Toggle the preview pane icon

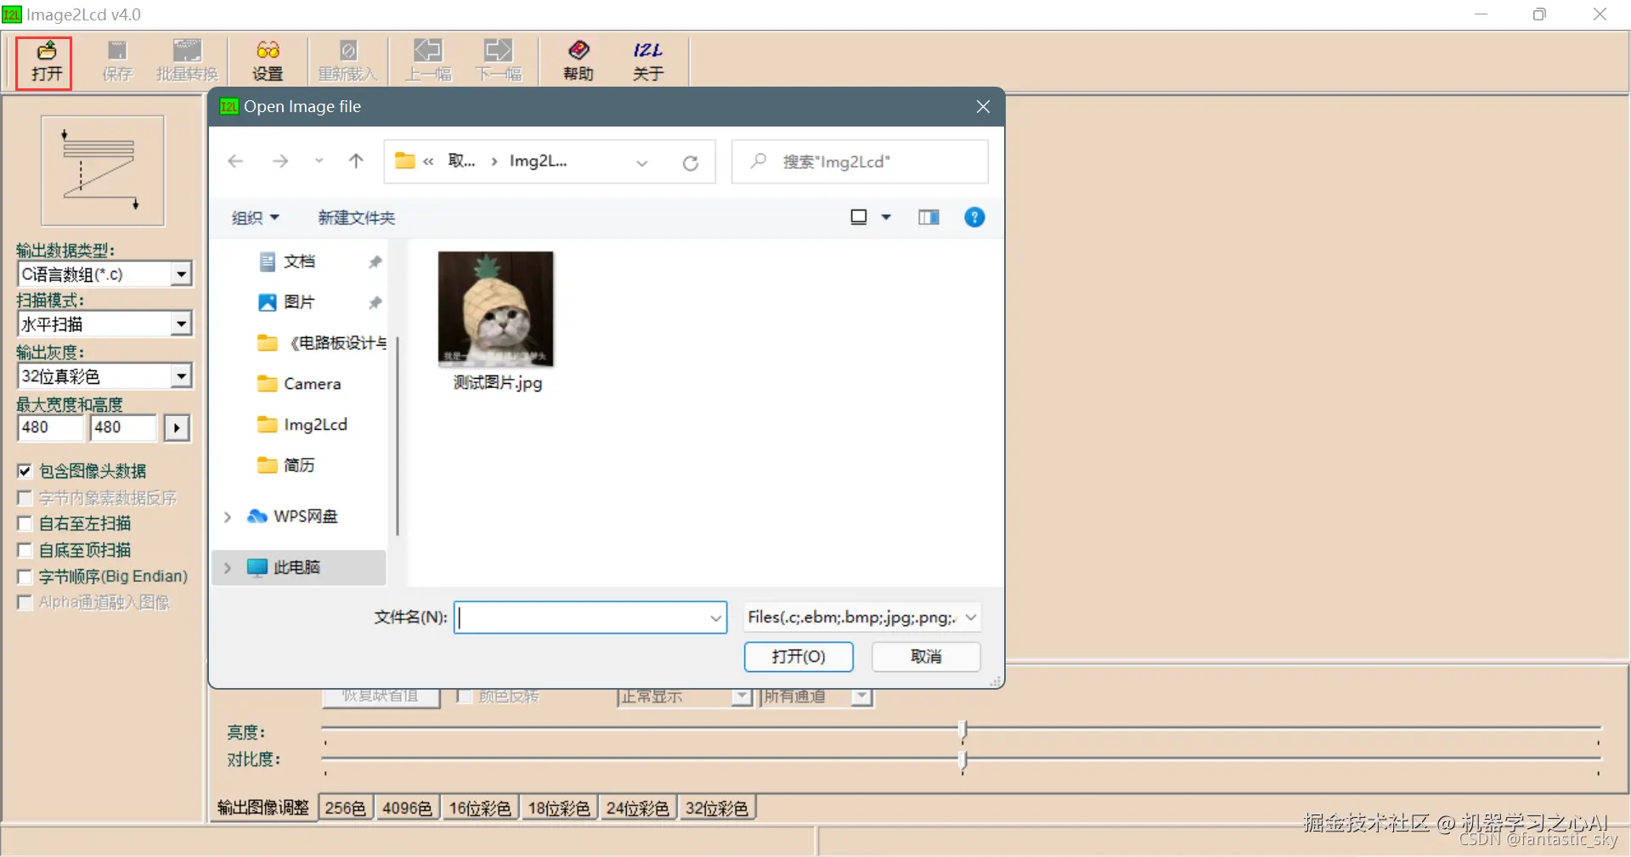pyautogui.click(x=928, y=217)
